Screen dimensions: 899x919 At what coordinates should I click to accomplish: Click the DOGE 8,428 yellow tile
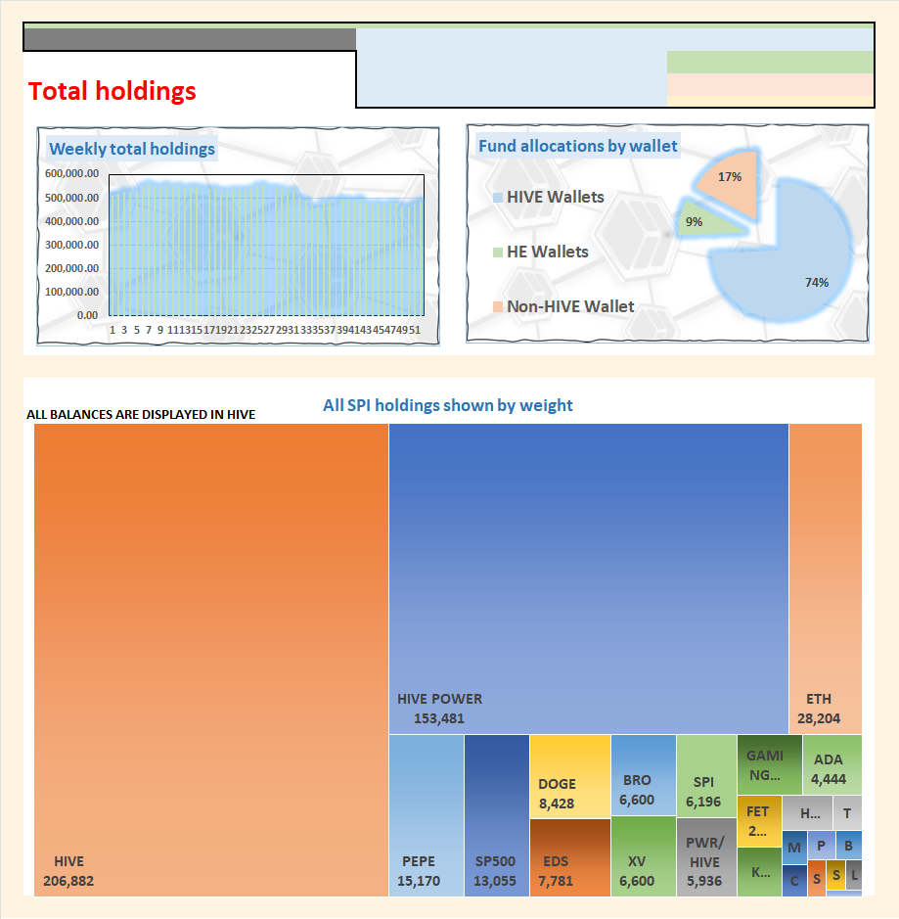click(570, 776)
